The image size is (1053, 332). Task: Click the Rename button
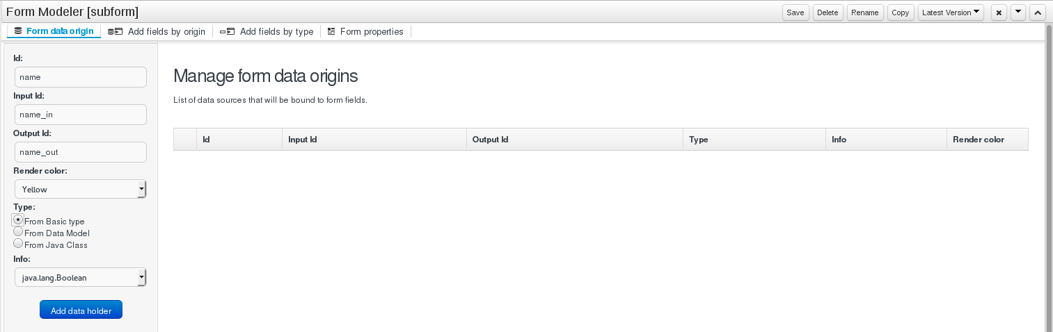point(865,13)
